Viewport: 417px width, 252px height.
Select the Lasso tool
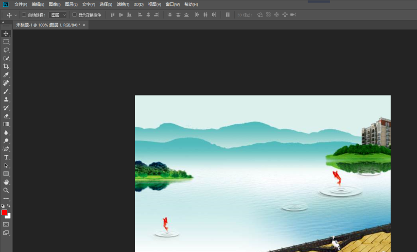[6, 50]
